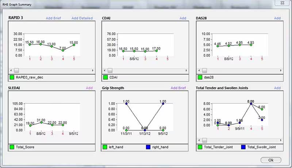292x168 pixels.
Task: Click right scroll arrow in DAS28 graph
Action: [x=281, y=71]
